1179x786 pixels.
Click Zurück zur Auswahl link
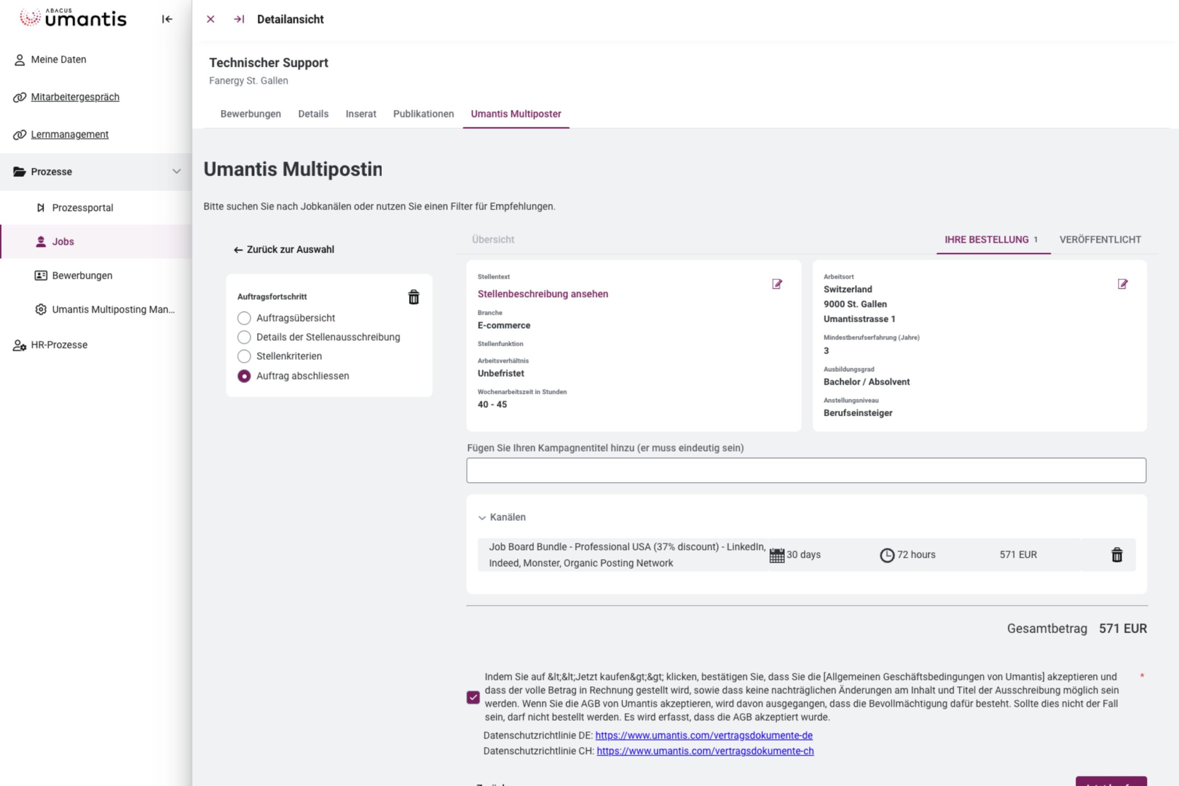click(x=284, y=250)
